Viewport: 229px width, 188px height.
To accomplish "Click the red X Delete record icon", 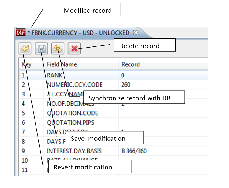I will (74, 49).
